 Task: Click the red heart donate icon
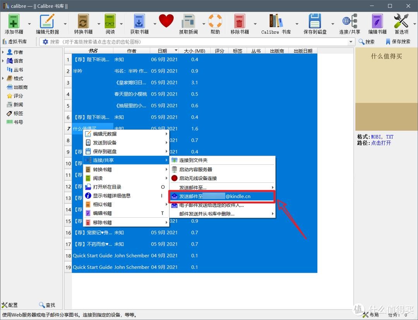166,21
